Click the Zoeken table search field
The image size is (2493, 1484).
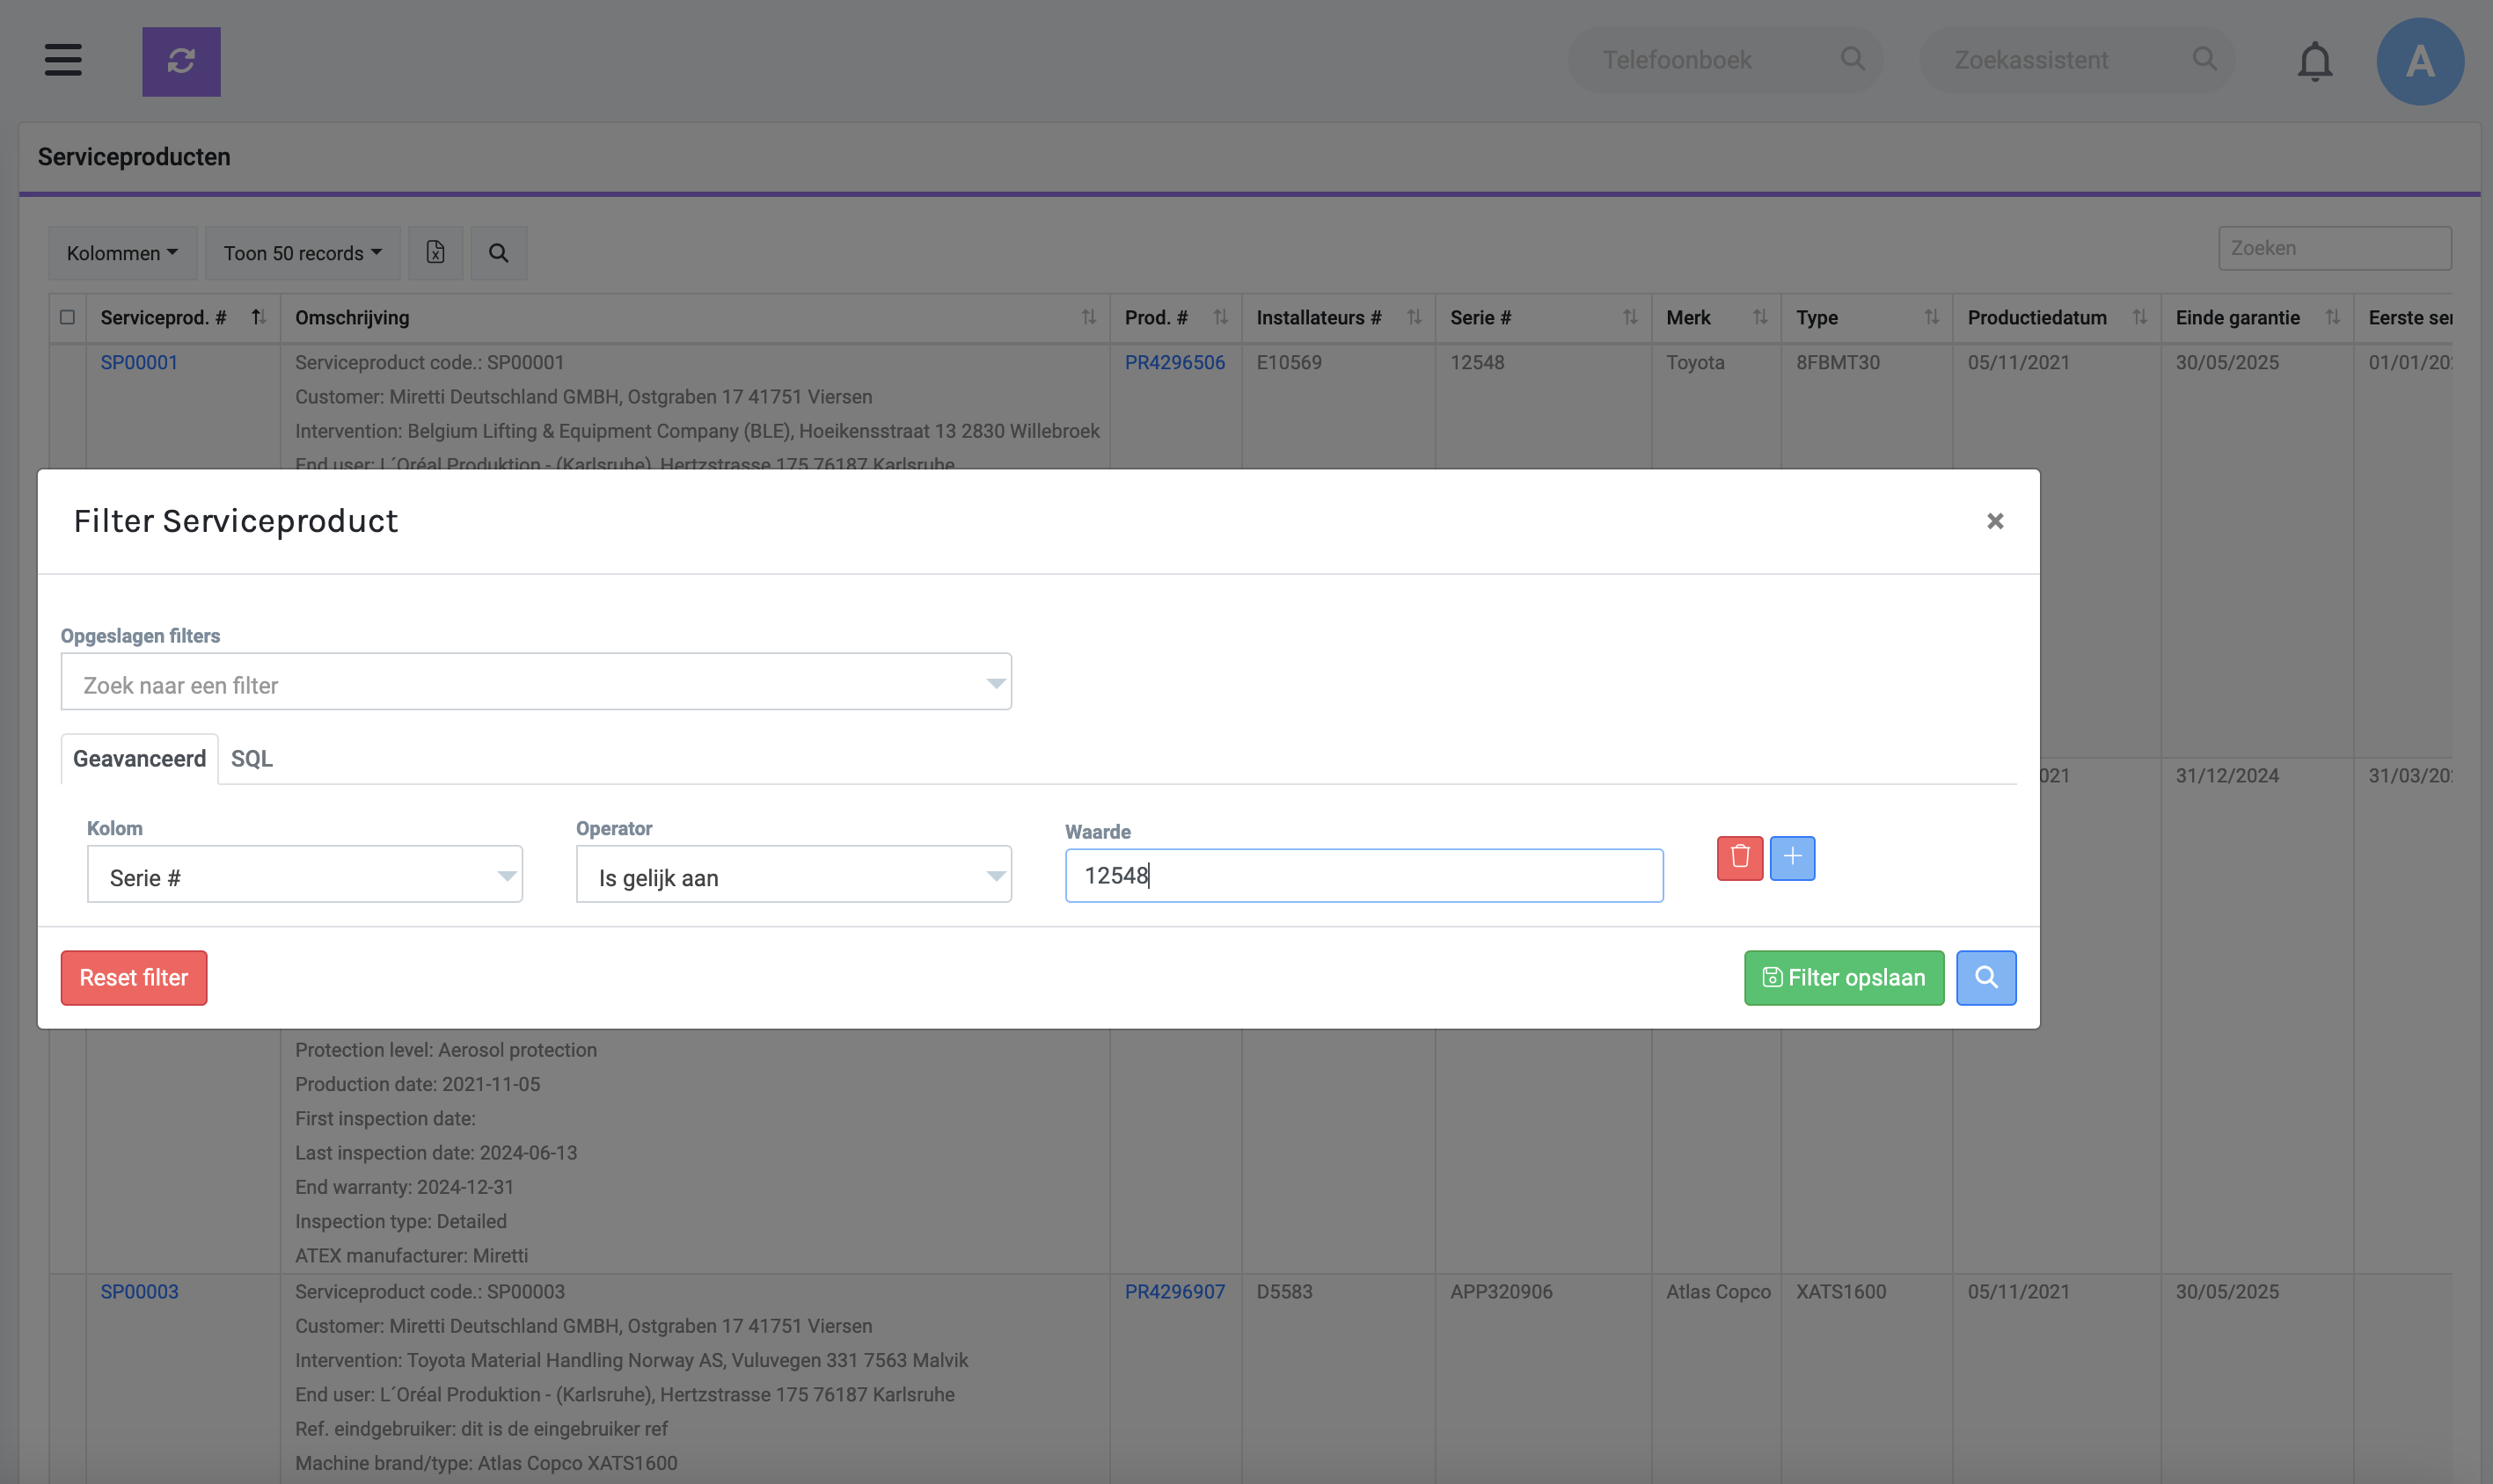point(2335,248)
